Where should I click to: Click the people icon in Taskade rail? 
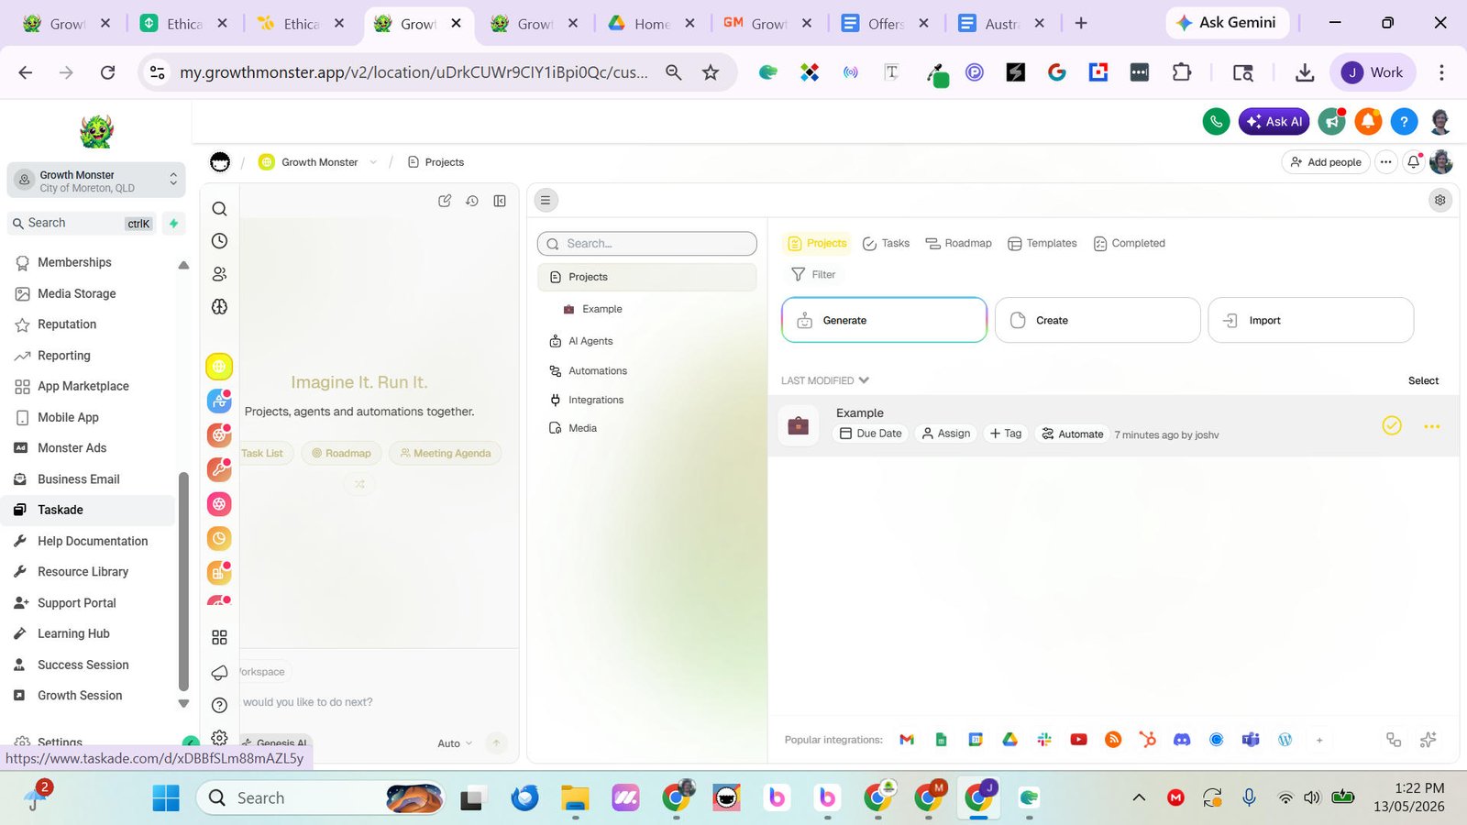(x=219, y=274)
